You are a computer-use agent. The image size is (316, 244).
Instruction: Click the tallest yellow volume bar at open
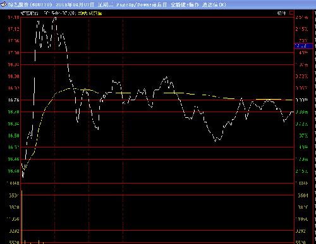pos(22,217)
